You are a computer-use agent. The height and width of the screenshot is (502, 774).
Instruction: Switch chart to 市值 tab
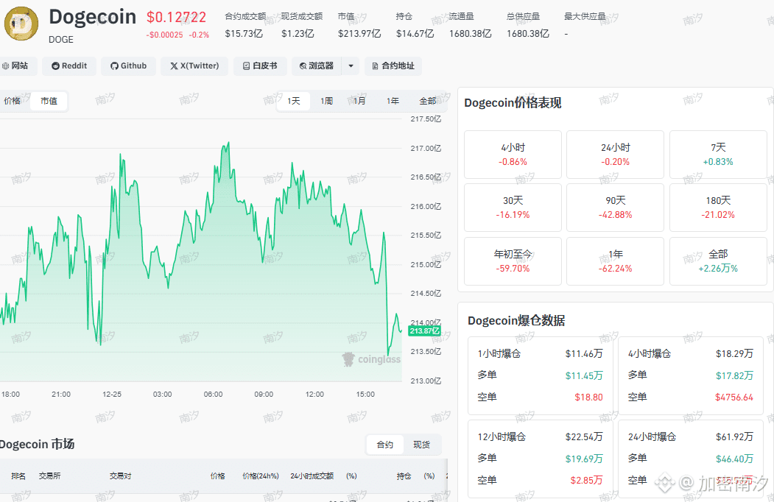tap(49, 101)
